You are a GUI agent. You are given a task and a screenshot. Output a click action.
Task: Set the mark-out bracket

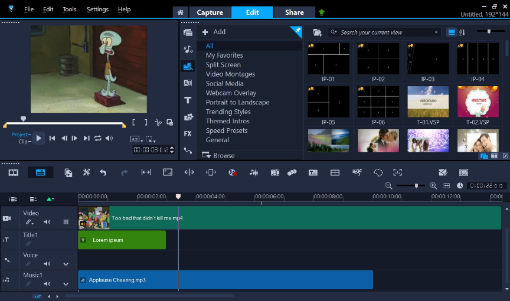point(146,122)
